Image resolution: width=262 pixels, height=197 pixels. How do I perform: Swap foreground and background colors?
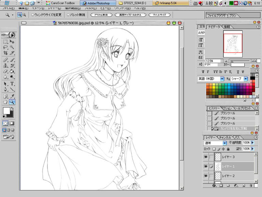click(12, 108)
